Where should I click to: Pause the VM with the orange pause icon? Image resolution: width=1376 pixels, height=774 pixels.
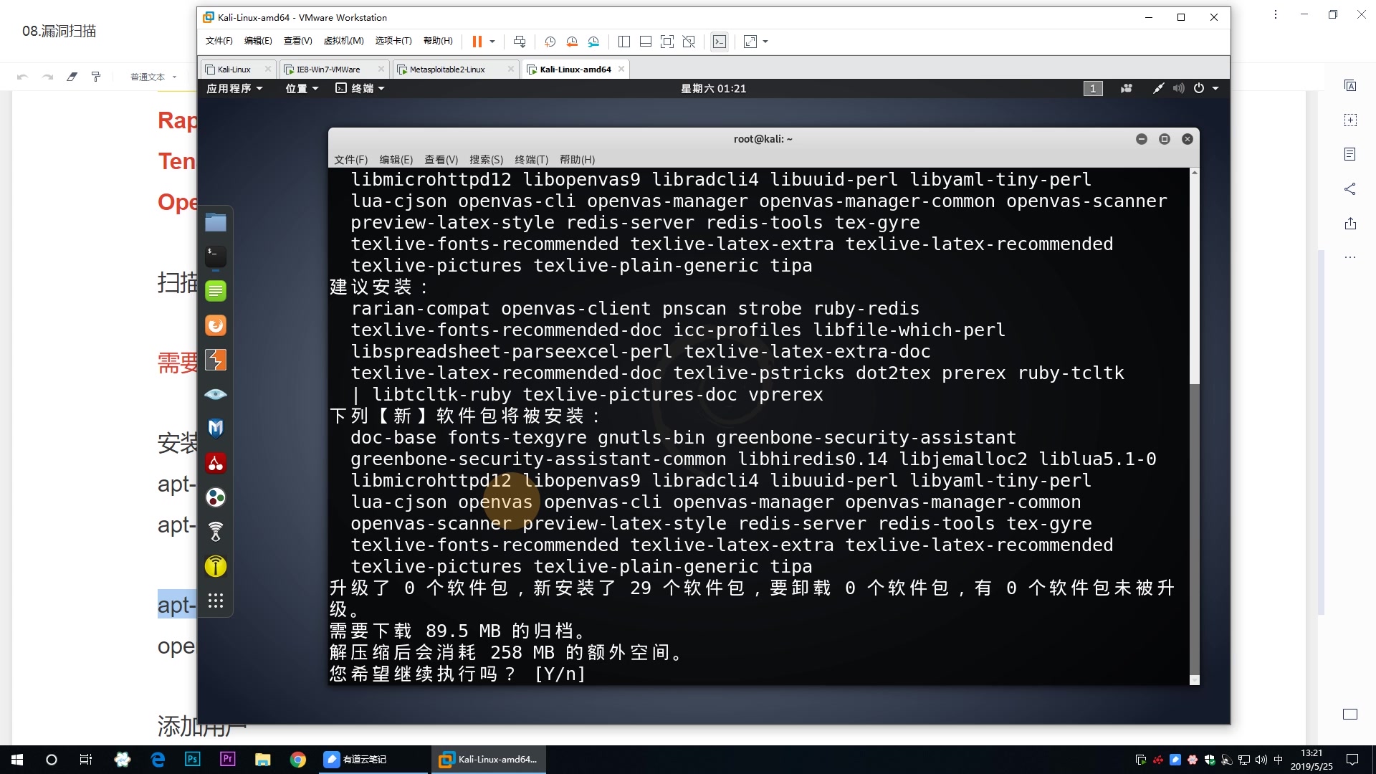point(477,42)
